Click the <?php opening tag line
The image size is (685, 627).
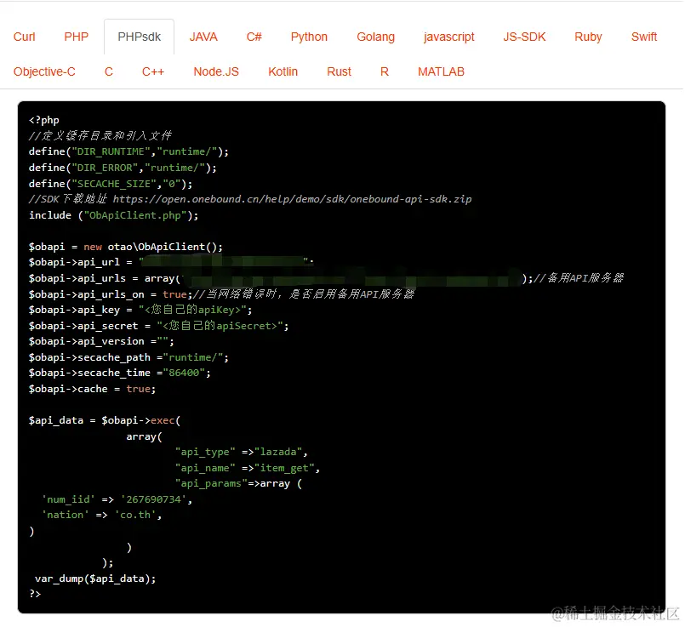pos(43,120)
